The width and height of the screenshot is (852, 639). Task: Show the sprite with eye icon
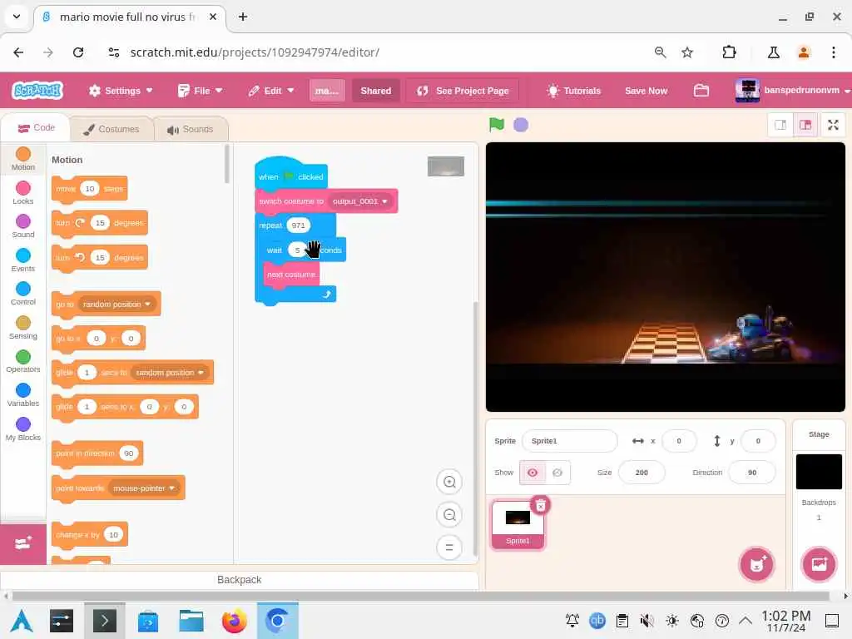[x=532, y=473]
